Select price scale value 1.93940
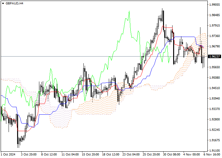222x158 pixels. point(215,98)
